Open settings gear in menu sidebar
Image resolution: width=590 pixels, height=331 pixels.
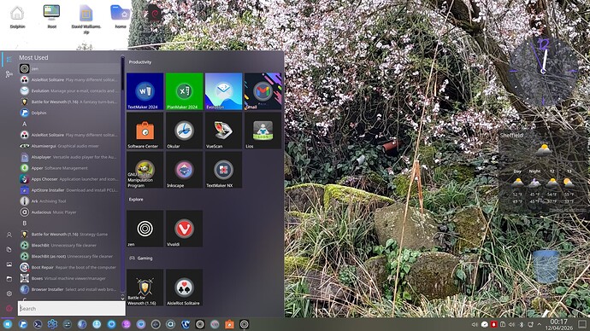tap(9, 293)
